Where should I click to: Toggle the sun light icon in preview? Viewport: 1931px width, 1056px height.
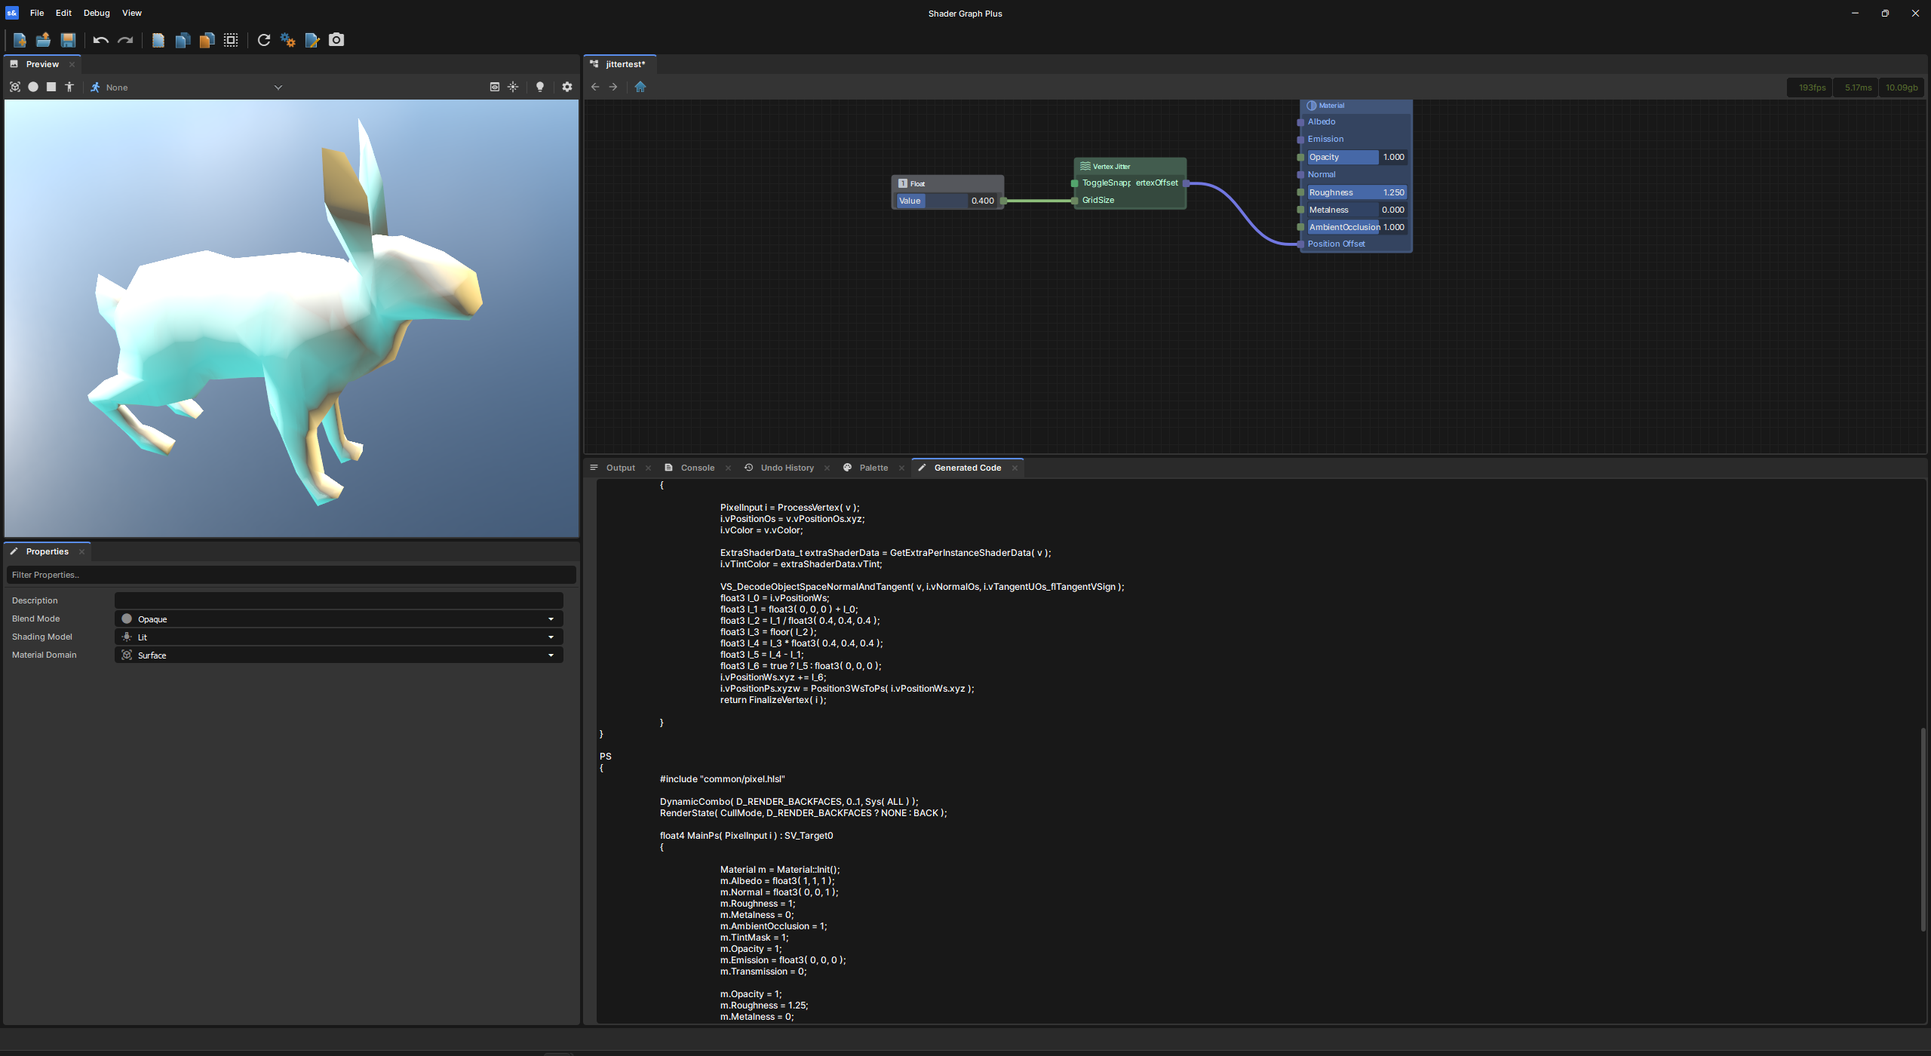513,87
